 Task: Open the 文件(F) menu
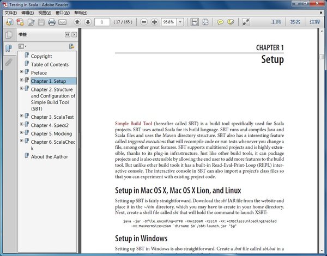(x=11, y=13)
